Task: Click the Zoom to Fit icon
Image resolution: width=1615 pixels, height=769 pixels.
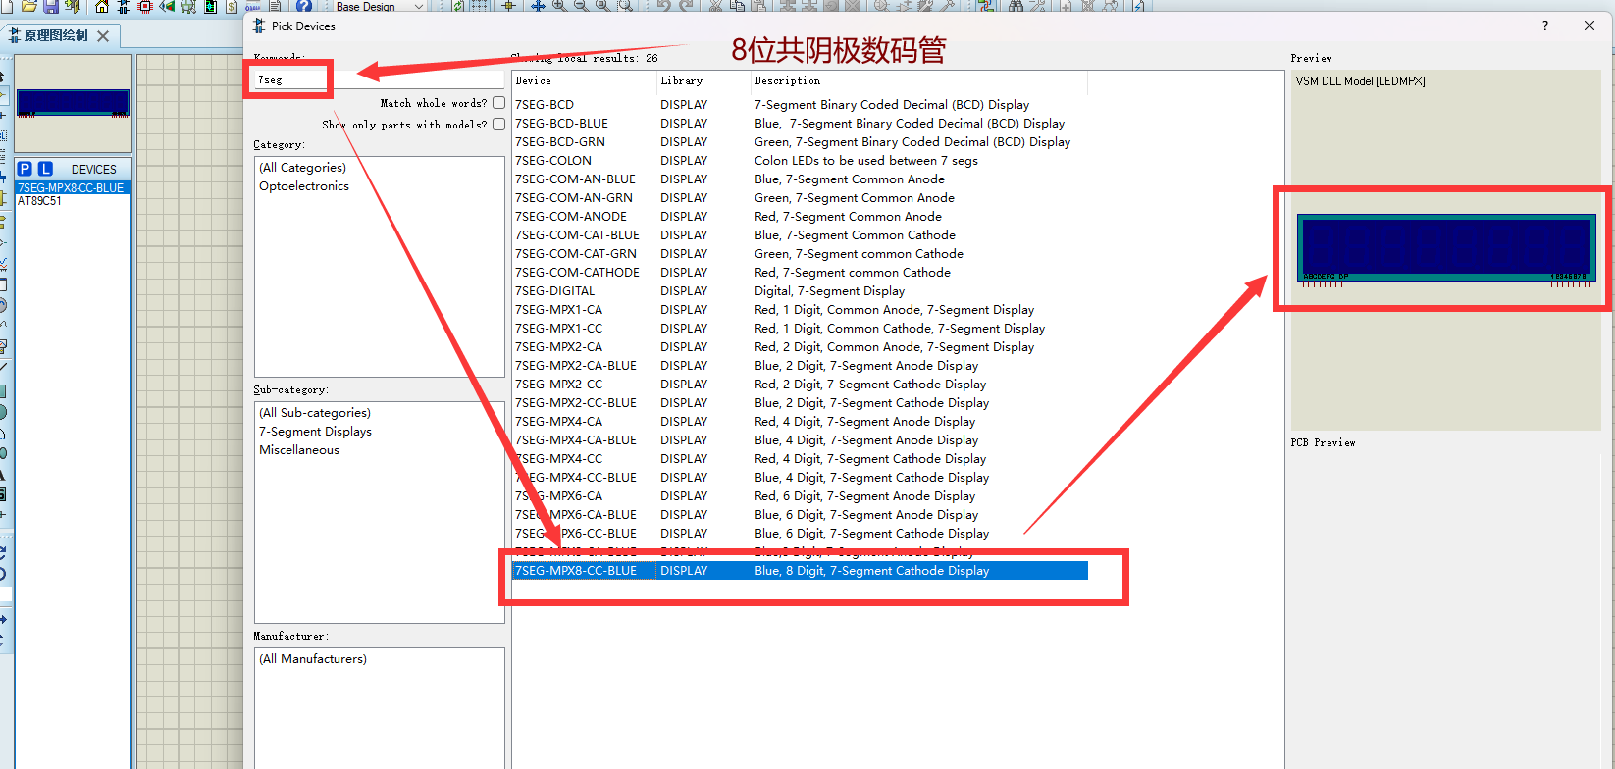Action: pyautogui.click(x=601, y=6)
